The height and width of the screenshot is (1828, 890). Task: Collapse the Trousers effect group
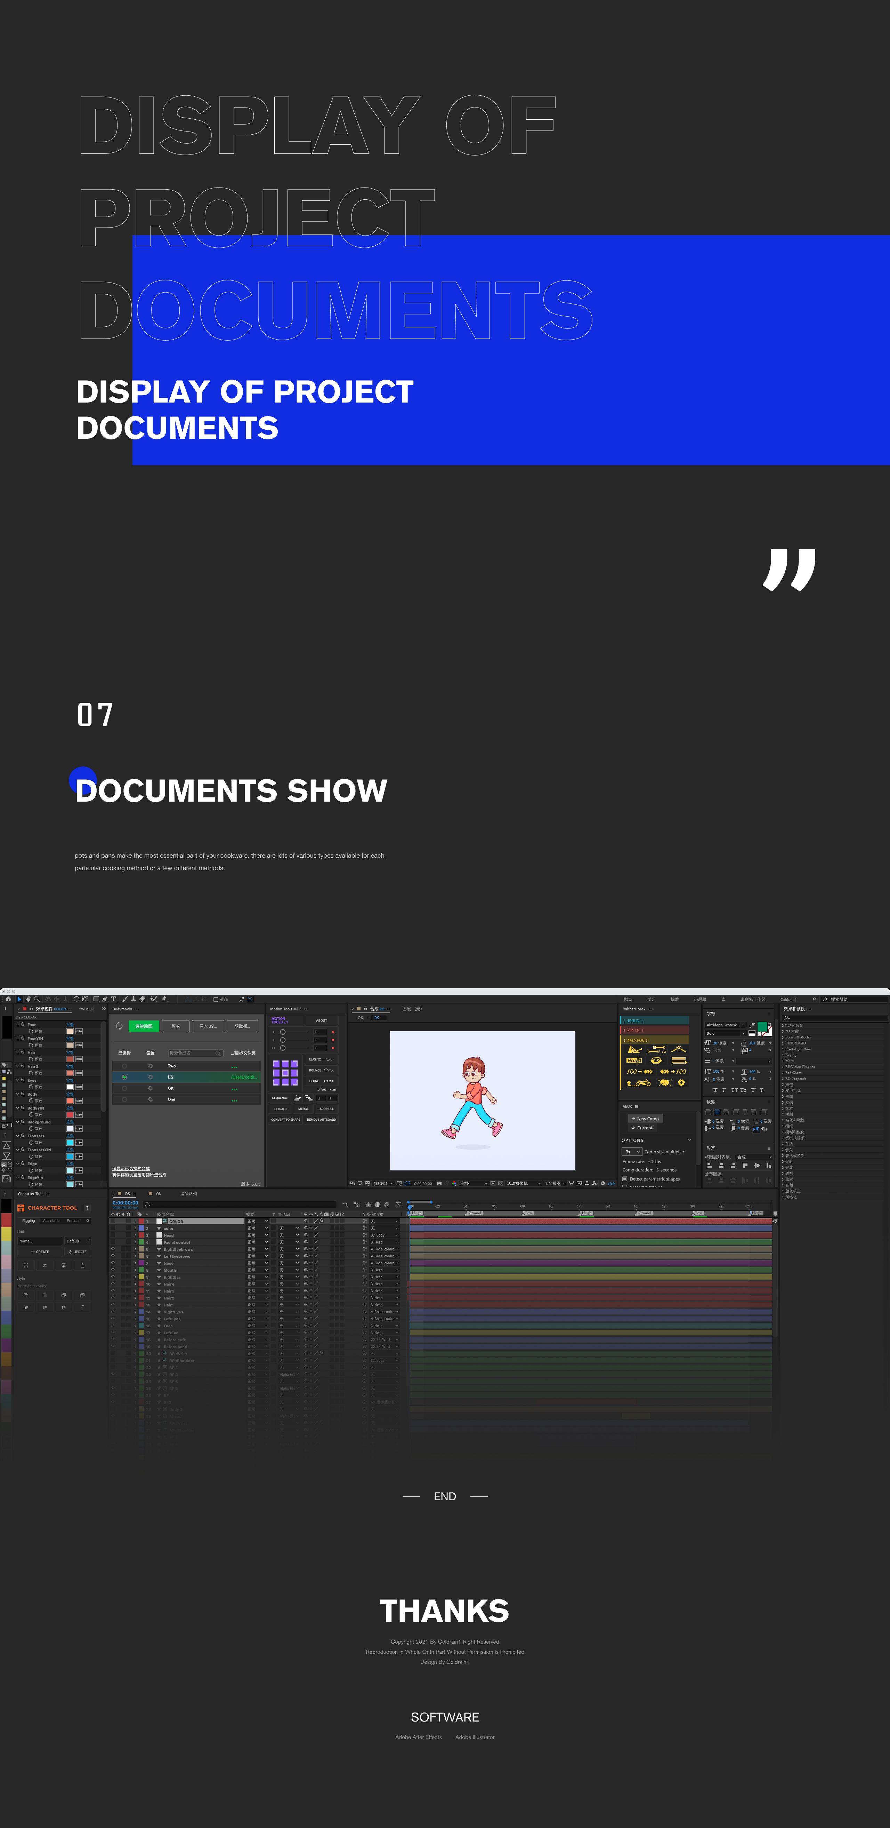(18, 1136)
